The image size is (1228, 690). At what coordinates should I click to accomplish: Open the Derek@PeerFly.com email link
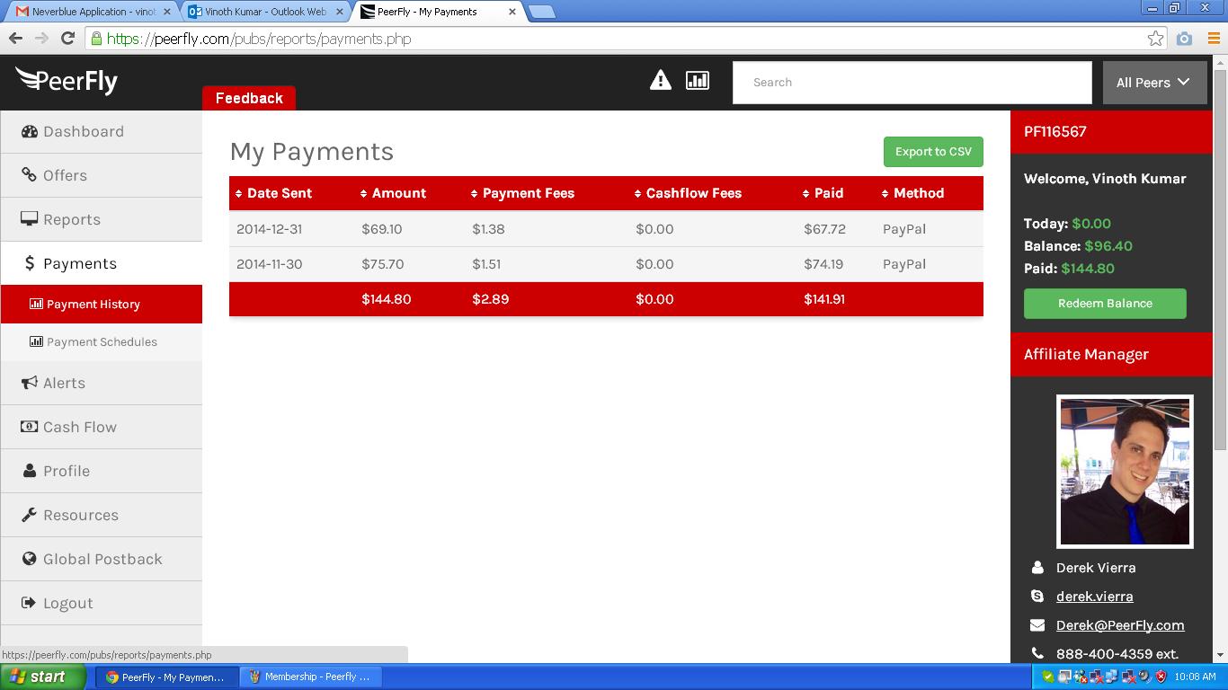pyautogui.click(x=1119, y=625)
